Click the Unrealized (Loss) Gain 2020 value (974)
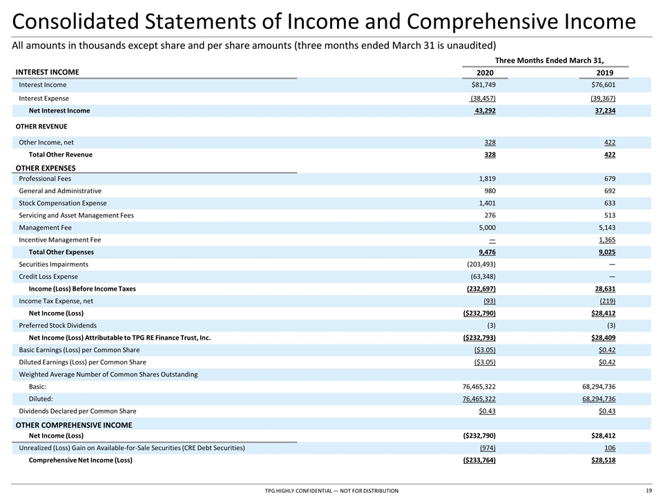663x497 pixels. point(488,449)
